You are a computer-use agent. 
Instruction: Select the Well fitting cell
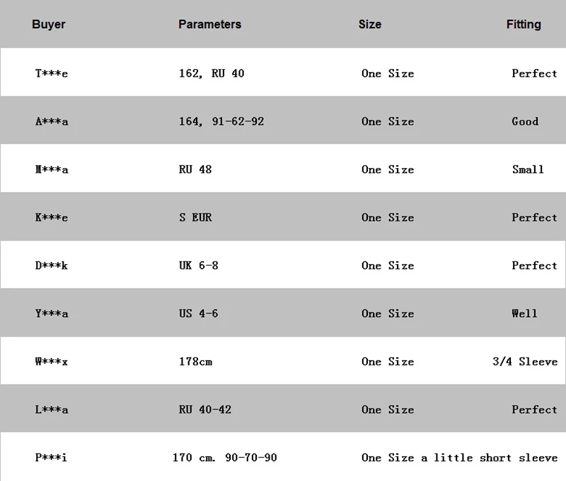pos(524,314)
